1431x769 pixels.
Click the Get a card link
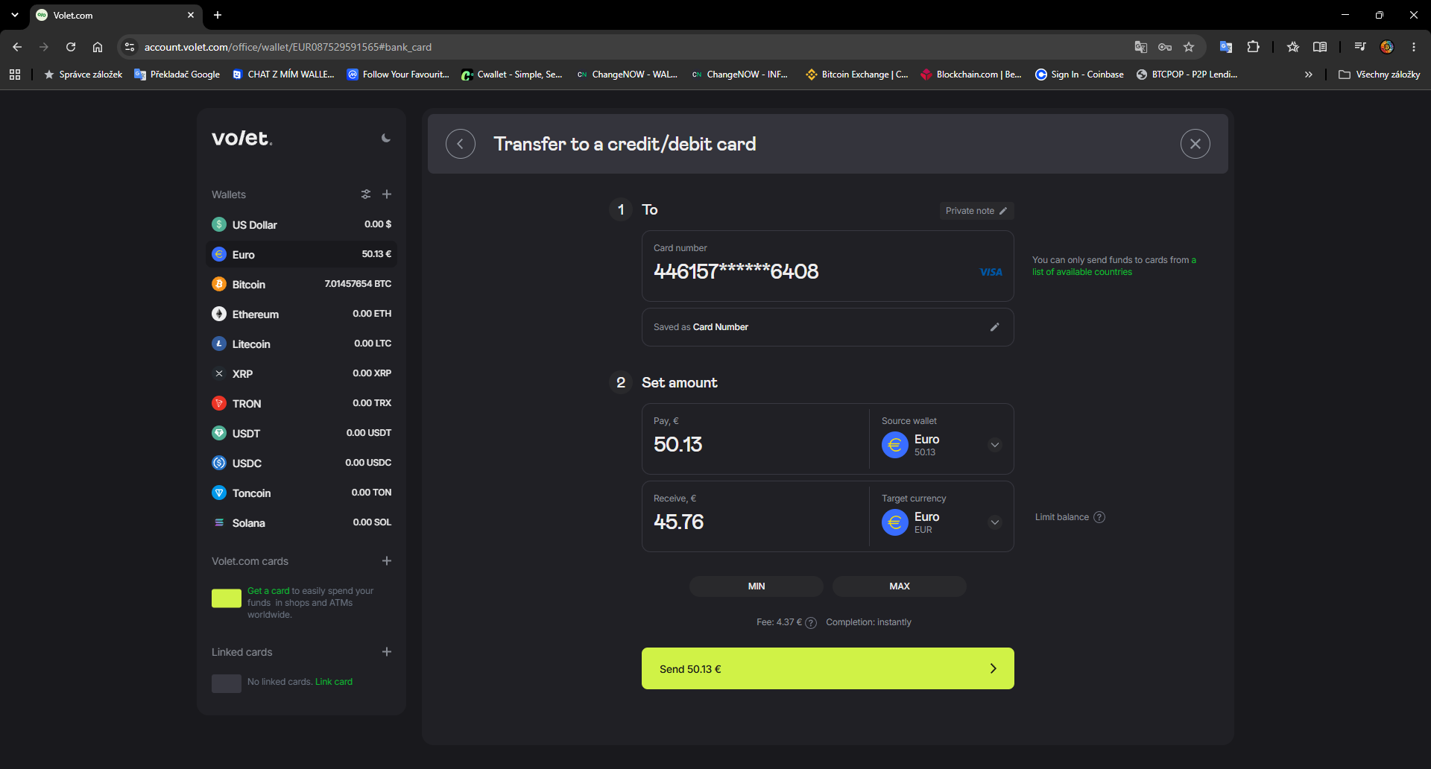tap(268, 591)
